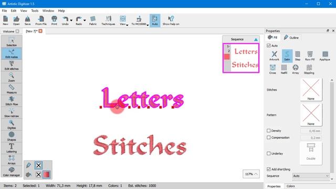Save the design with Save icon
Image resolution: width=336 pixels, height=189 pixels.
(27, 20)
